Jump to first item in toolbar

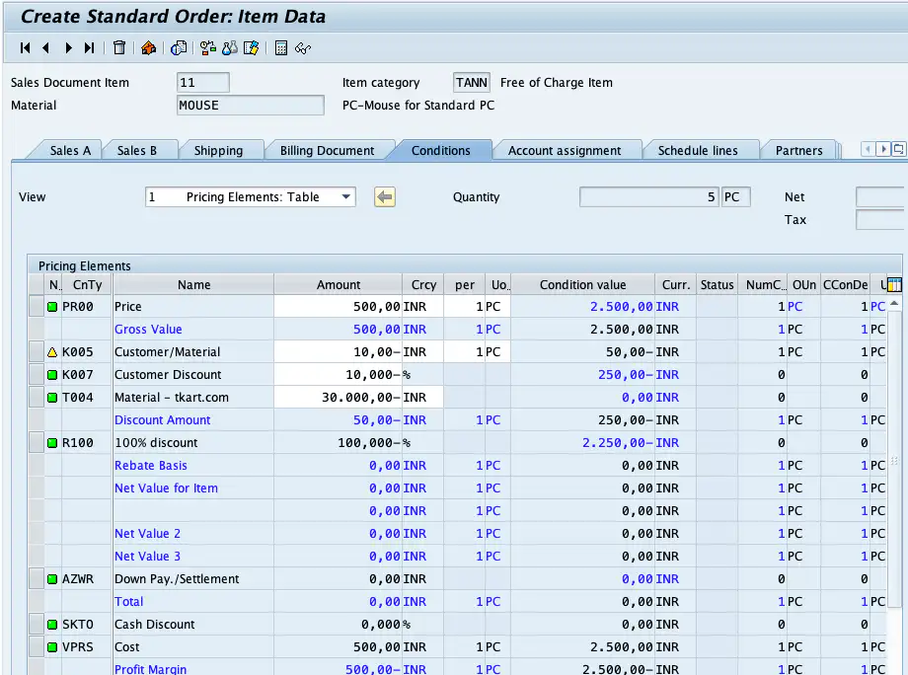pos(25,48)
